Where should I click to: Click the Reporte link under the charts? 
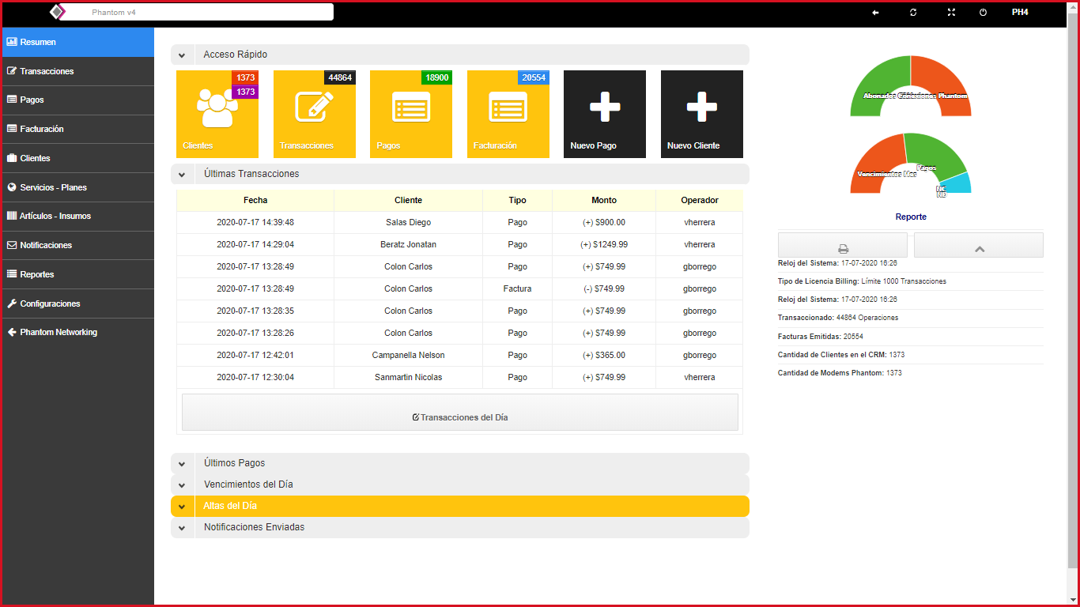911,217
